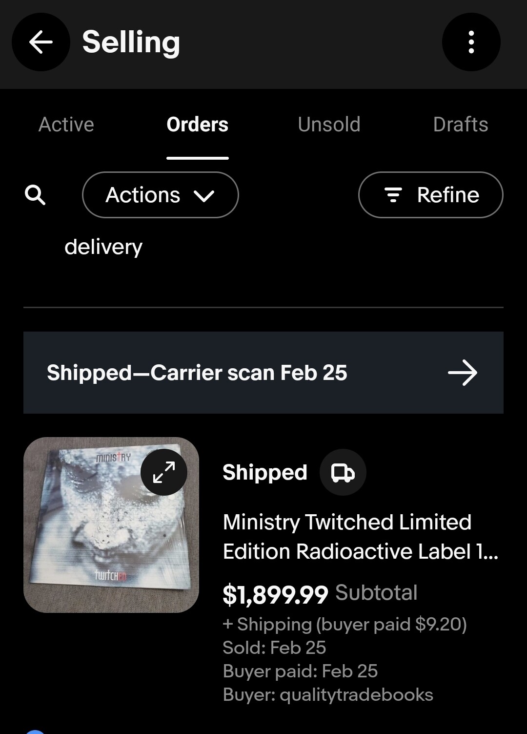Tap the Selling page title

[131, 42]
